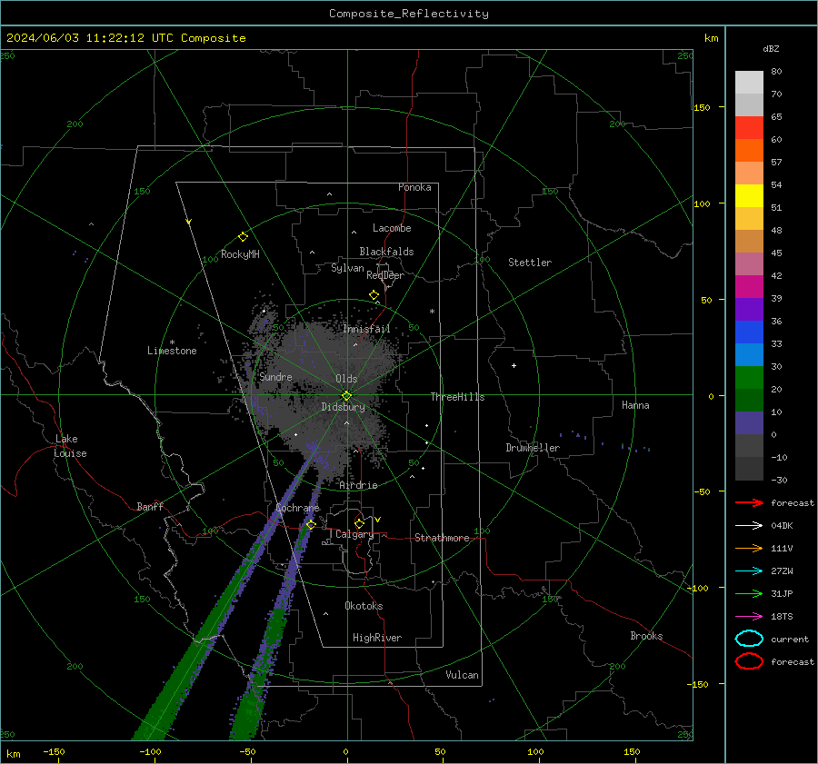Click the Sylvan city label
The height and width of the screenshot is (764, 818).
pos(347,268)
